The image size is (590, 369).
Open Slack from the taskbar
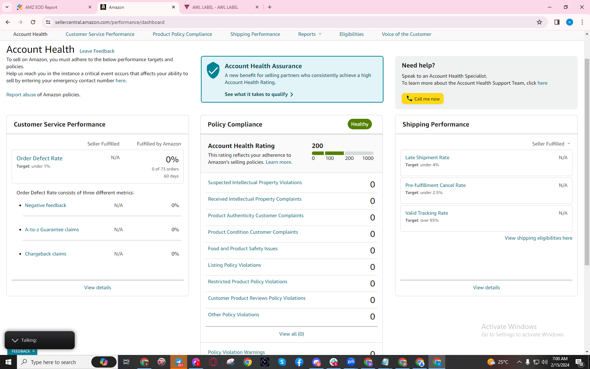pyautogui.click(x=334, y=362)
